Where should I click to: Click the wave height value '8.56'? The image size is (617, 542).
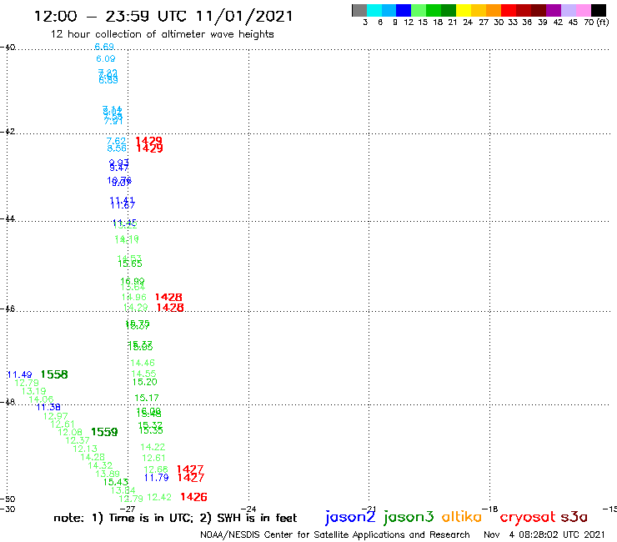click(x=117, y=148)
